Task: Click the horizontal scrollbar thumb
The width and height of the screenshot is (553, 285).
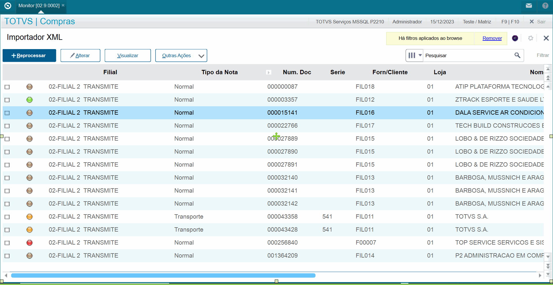Action: [163, 275]
